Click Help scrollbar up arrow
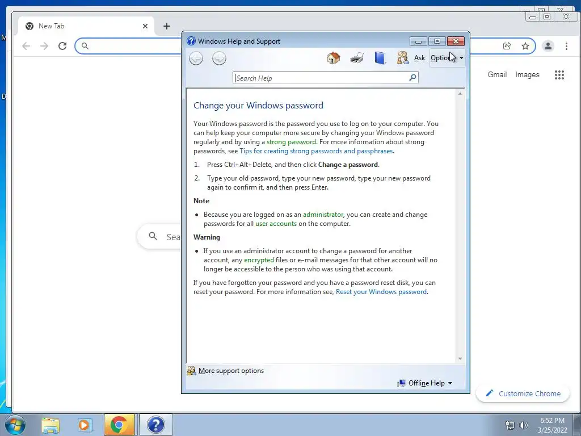Viewport: 581px width, 436px height. 460,94
